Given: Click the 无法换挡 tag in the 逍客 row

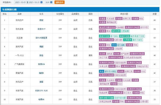Looking at the screenshot, I should tap(110, 80).
